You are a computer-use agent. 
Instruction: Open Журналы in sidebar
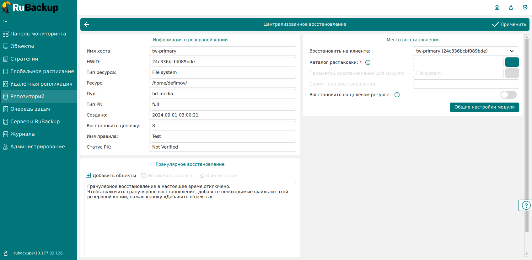coord(23,134)
